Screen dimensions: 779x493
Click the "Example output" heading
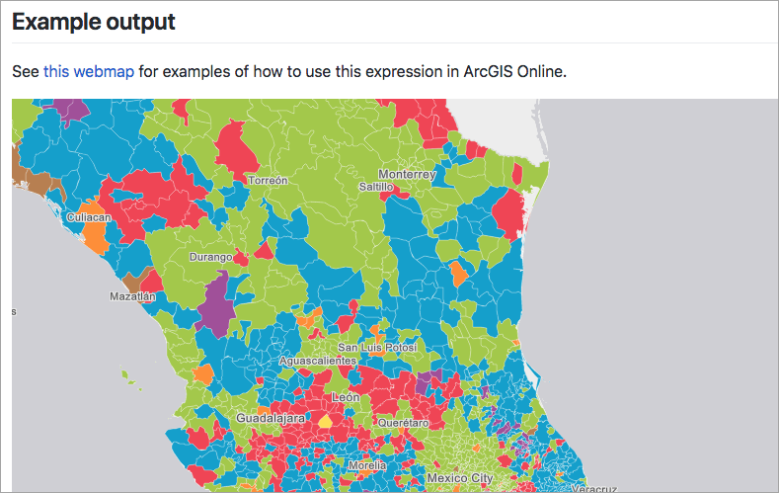(x=94, y=22)
